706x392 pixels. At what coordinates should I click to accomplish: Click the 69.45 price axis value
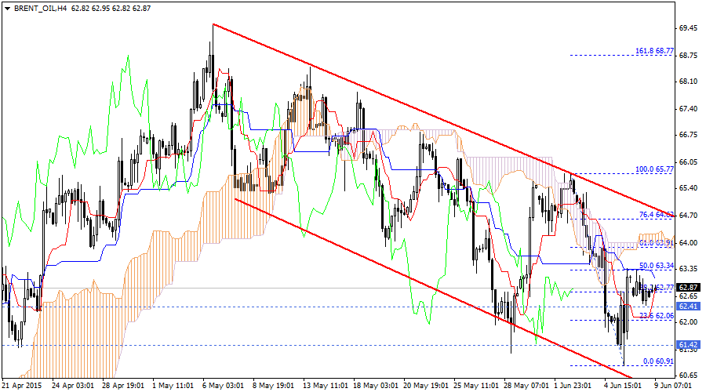(x=688, y=28)
